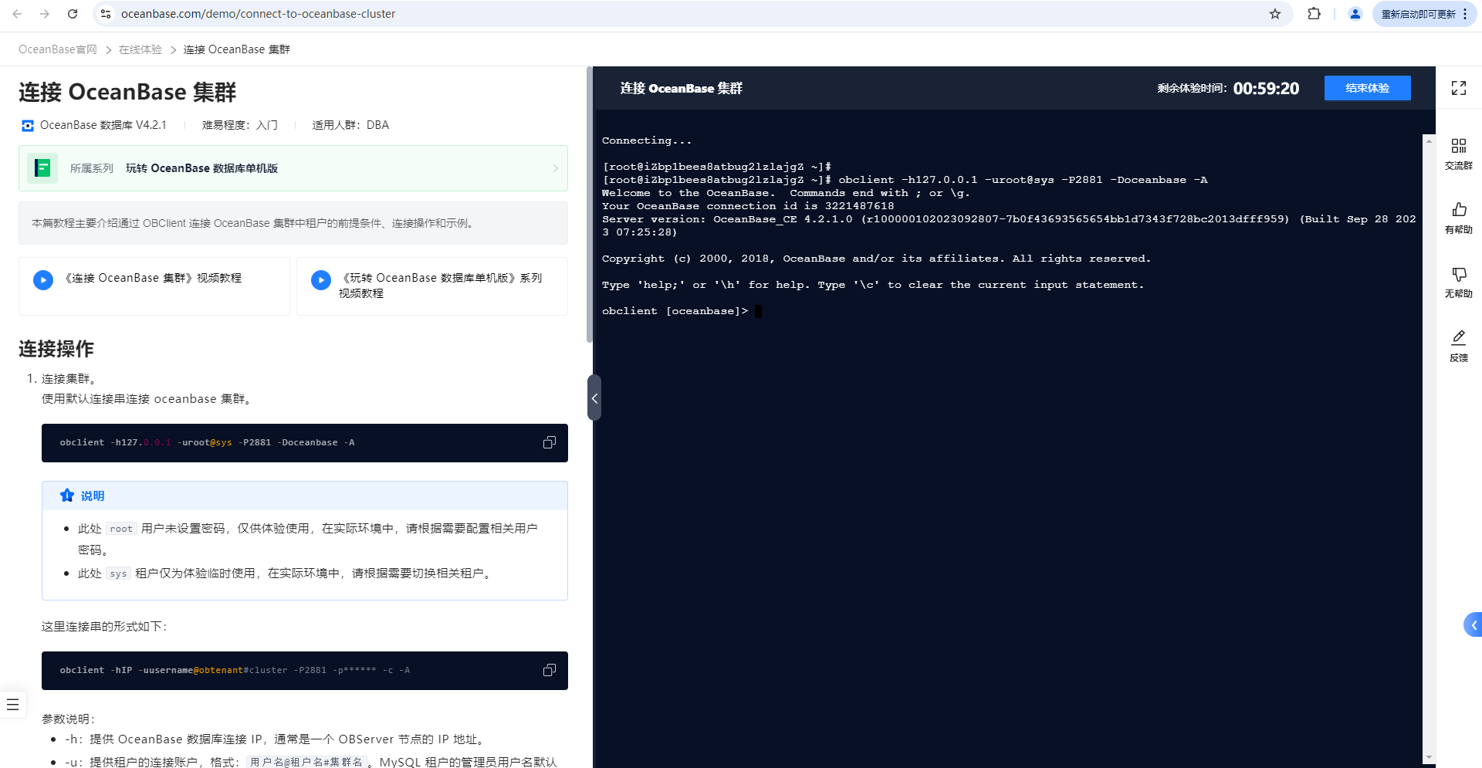Click the 用户名@租户名#集群名 format tag
The image size is (1482, 768).
click(x=306, y=762)
